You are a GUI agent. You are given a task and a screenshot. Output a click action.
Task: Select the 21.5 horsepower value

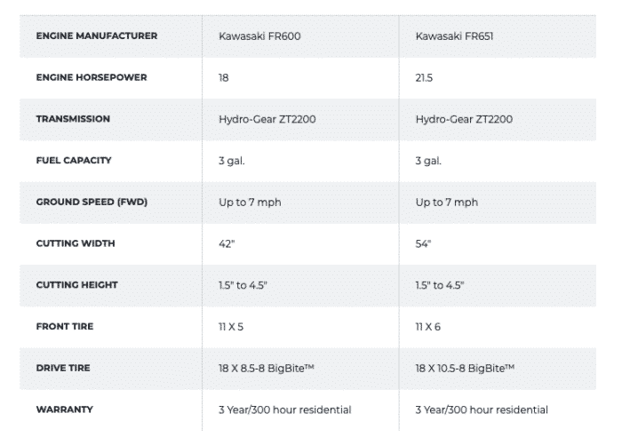425,77
